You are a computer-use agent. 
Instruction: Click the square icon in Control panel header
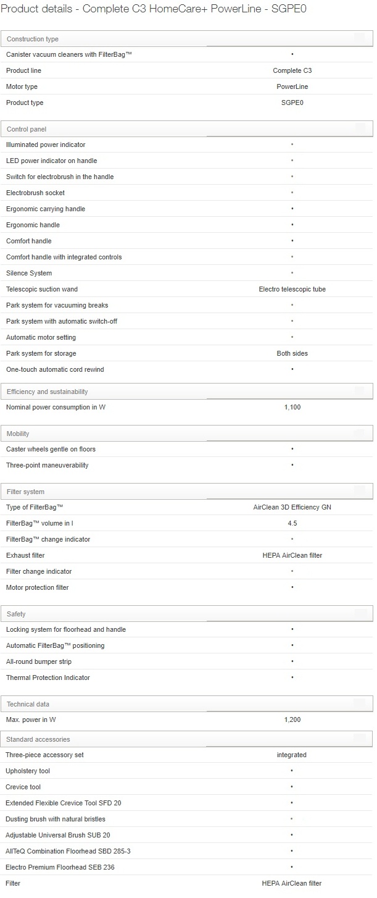[360, 128]
